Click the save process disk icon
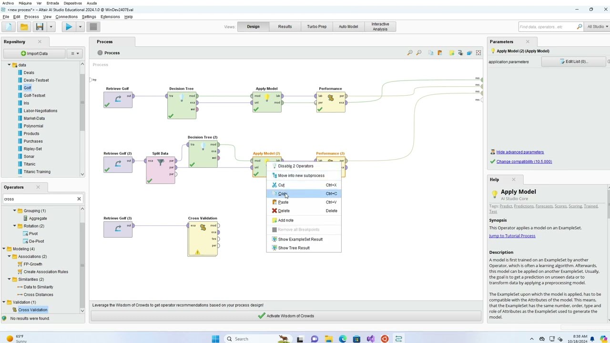 [x=40, y=27]
